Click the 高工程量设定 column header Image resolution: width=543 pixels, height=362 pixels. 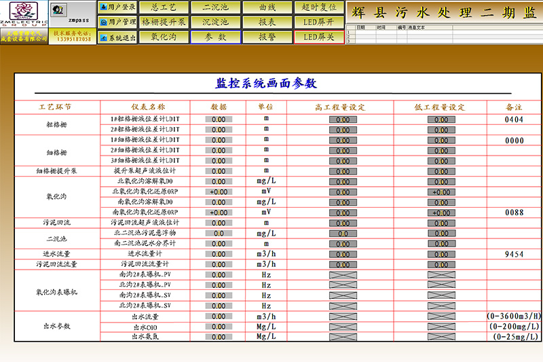pyautogui.click(x=340, y=107)
